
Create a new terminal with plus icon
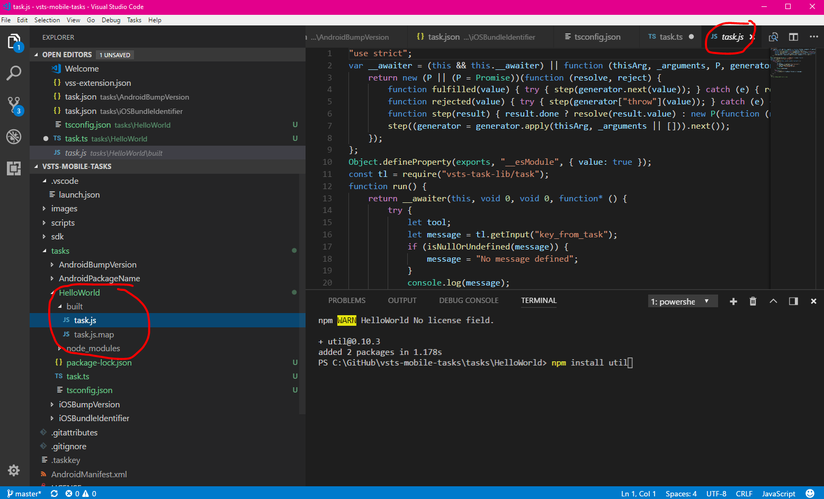[x=733, y=301]
